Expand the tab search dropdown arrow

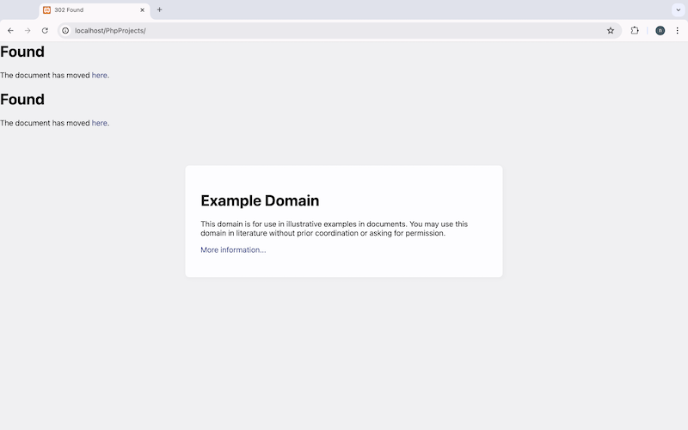678,9
